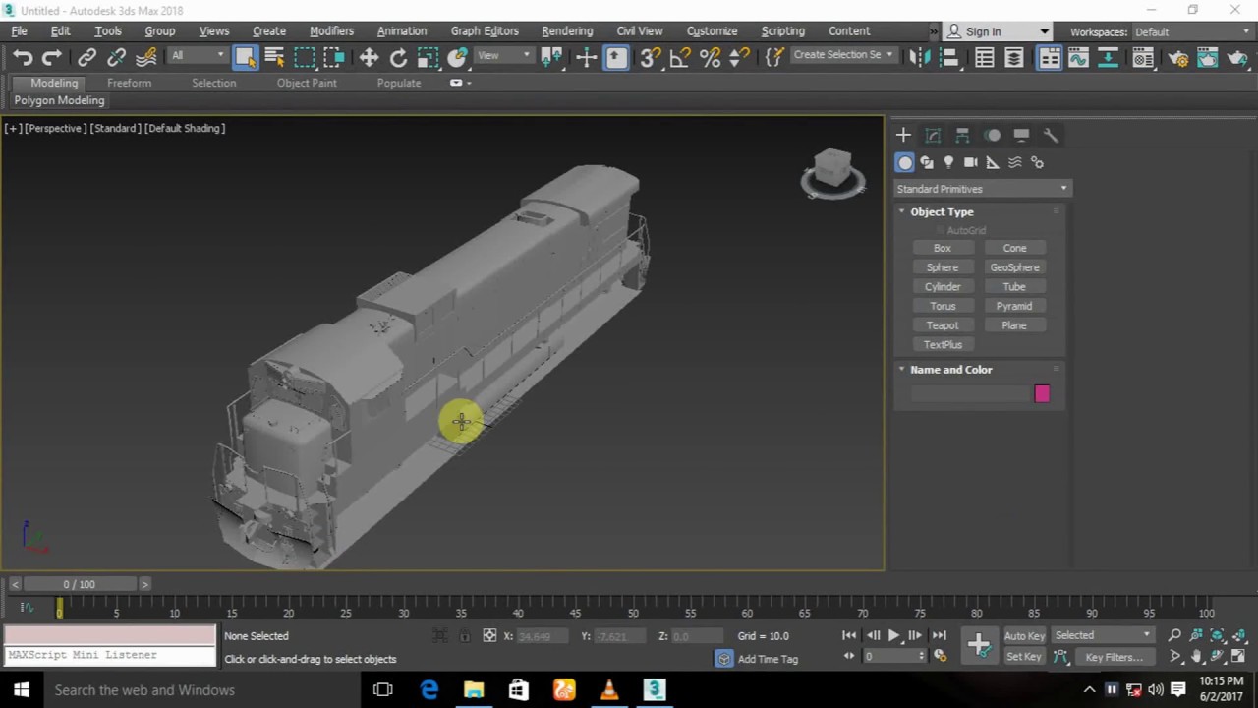Click the Redo arrow icon
1258x708 pixels.
52,58
